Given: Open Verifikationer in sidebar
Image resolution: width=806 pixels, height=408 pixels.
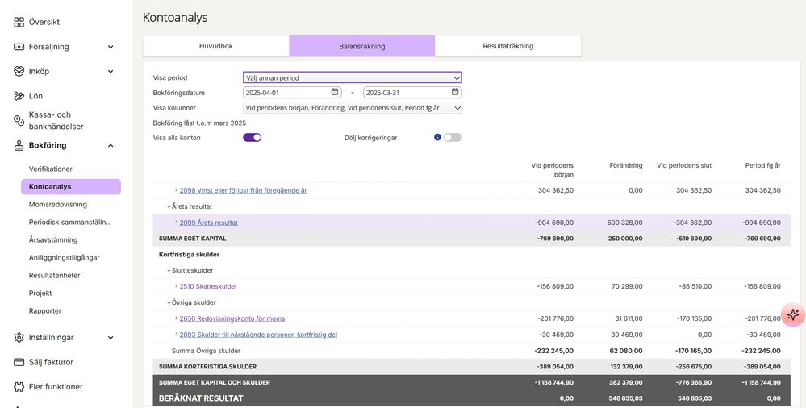Looking at the screenshot, I should click(50, 169).
